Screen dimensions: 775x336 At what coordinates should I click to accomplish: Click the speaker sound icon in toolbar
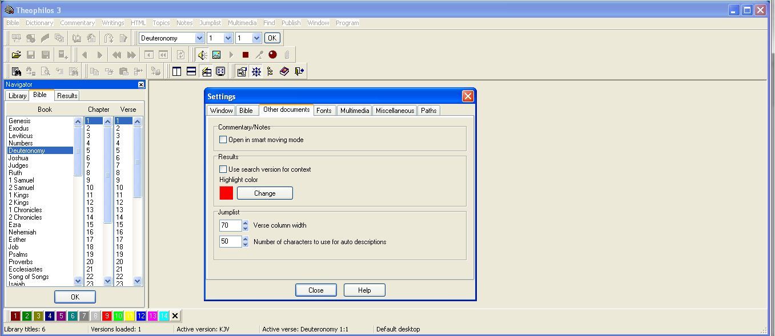click(x=202, y=55)
